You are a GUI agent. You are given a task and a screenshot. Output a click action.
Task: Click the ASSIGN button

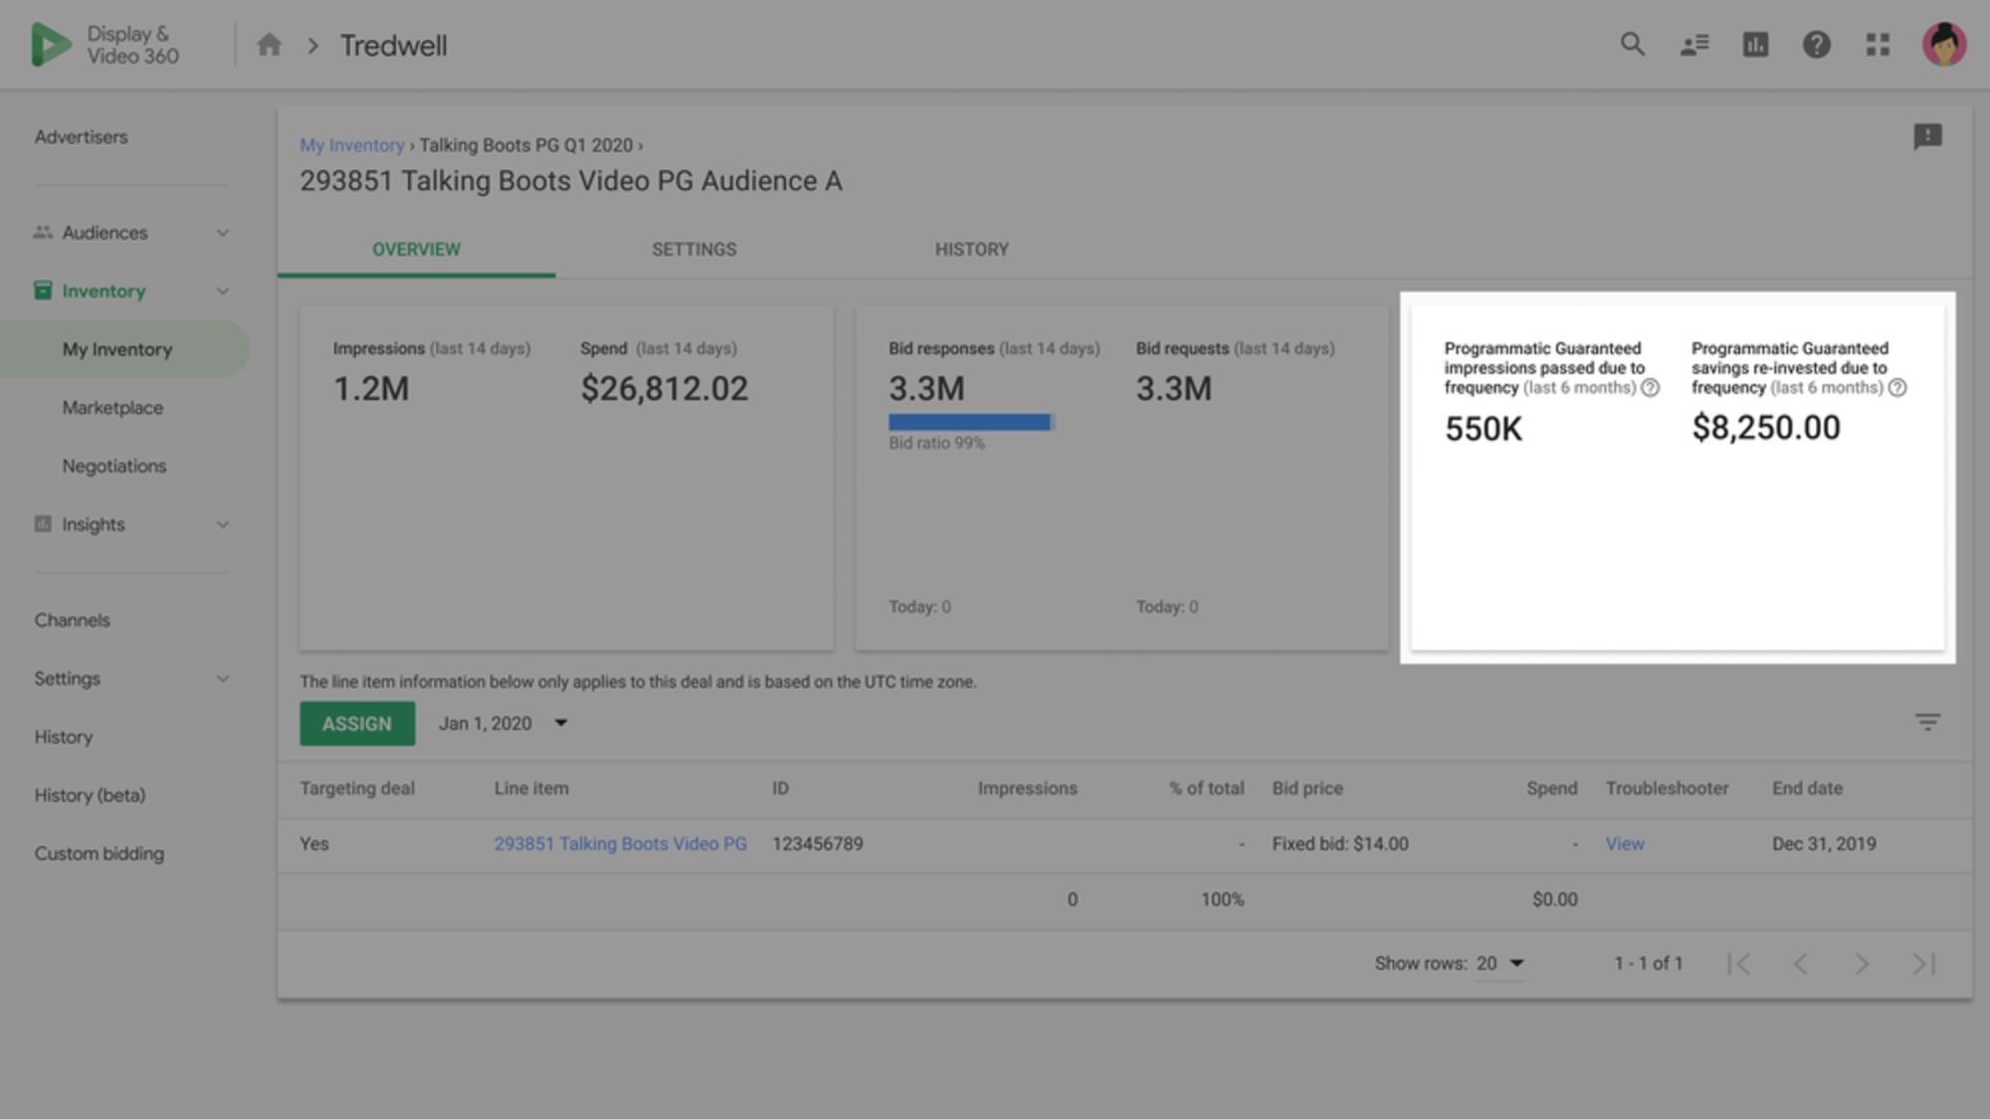pos(356,723)
